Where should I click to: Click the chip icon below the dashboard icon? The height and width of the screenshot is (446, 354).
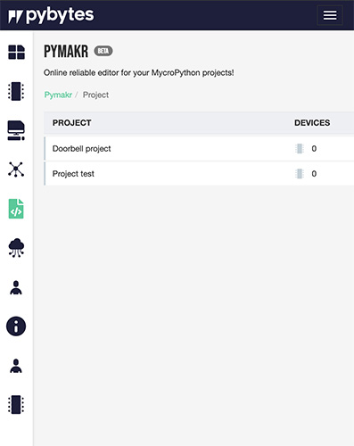16,91
